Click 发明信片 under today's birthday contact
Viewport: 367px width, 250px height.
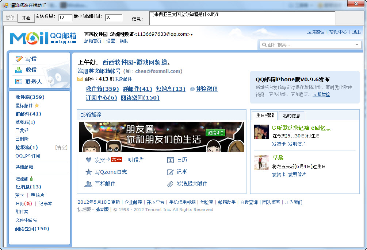point(297,144)
